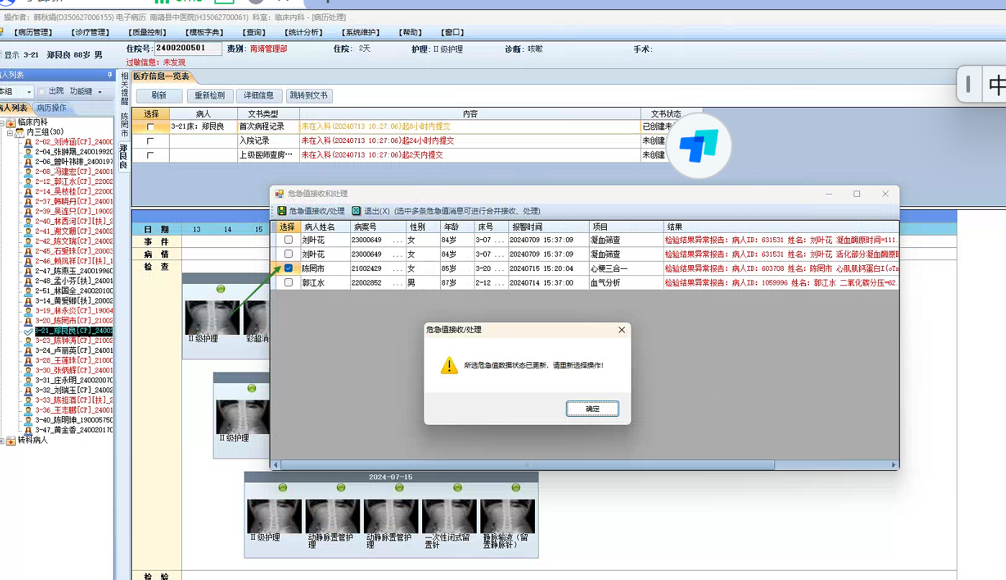Click the 退出(X) exit icon
The width and height of the screenshot is (1006, 580).
[356, 211]
